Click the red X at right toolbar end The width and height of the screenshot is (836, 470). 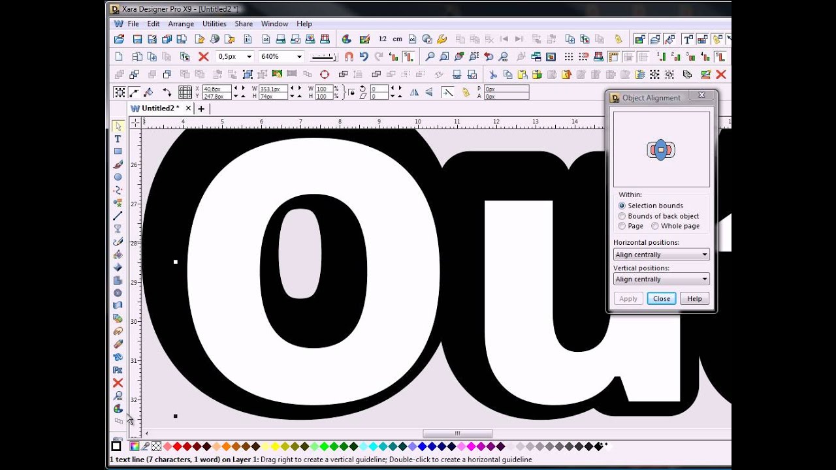click(721, 74)
